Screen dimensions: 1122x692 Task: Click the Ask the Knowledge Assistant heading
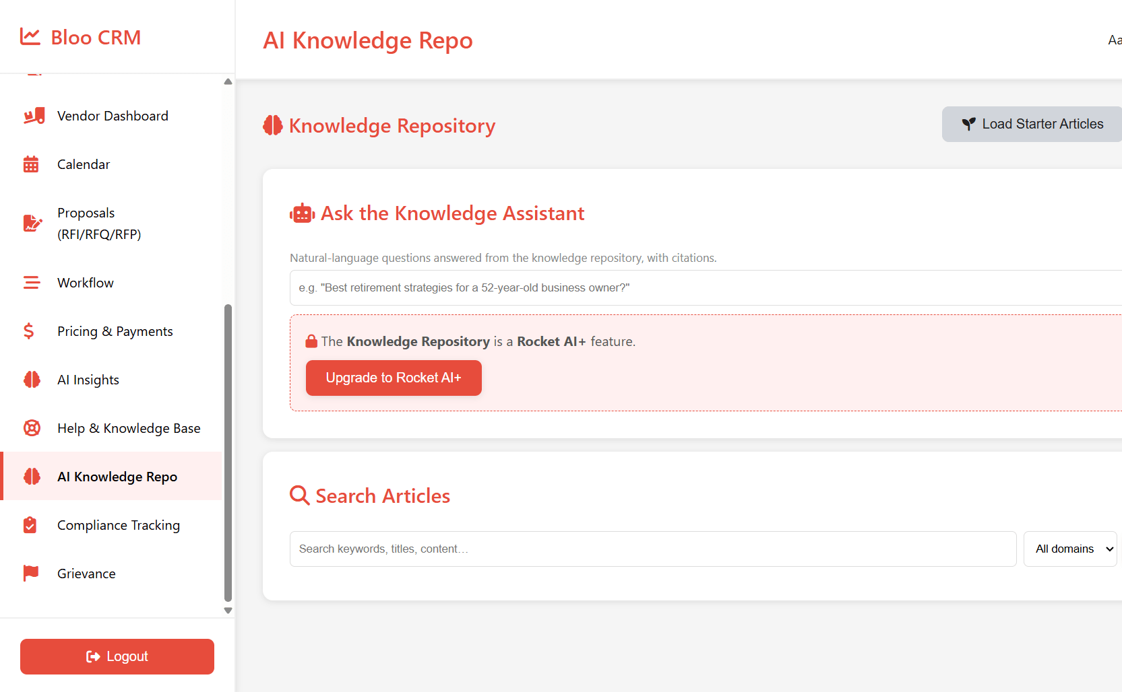coord(452,213)
